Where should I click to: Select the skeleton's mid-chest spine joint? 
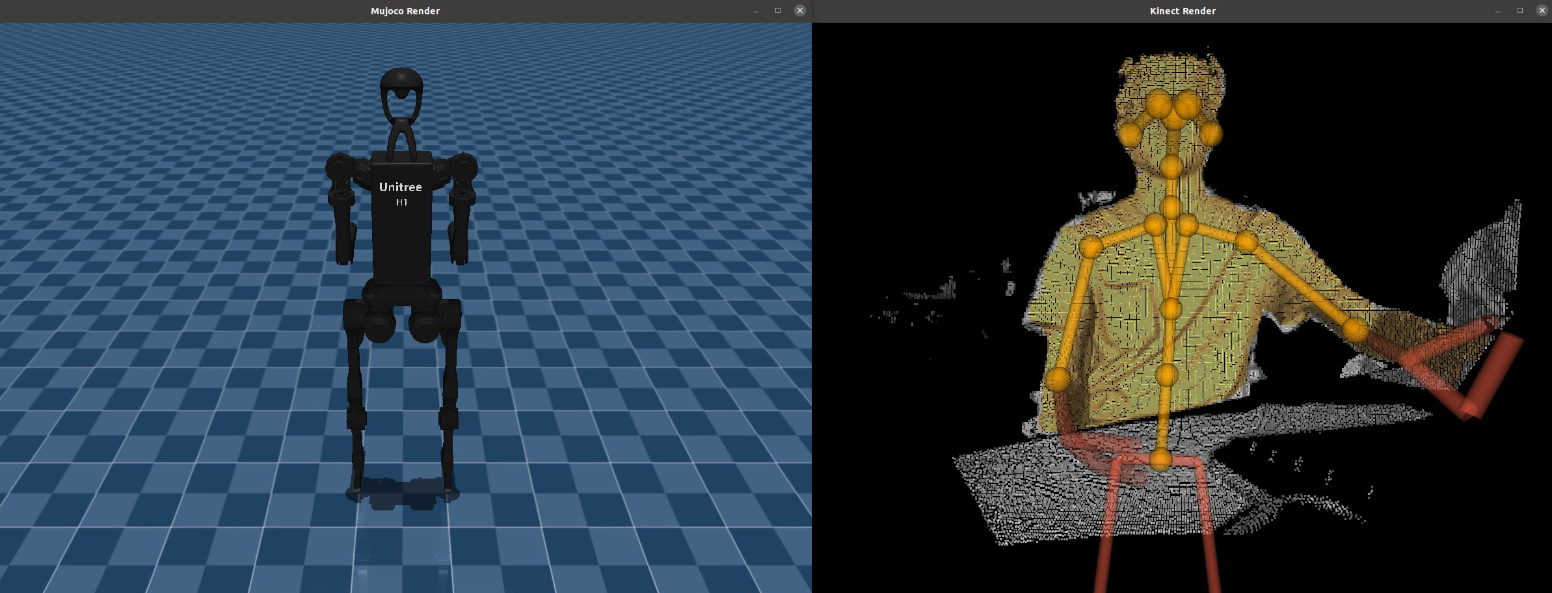pyautogui.click(x=1170, y=309)
